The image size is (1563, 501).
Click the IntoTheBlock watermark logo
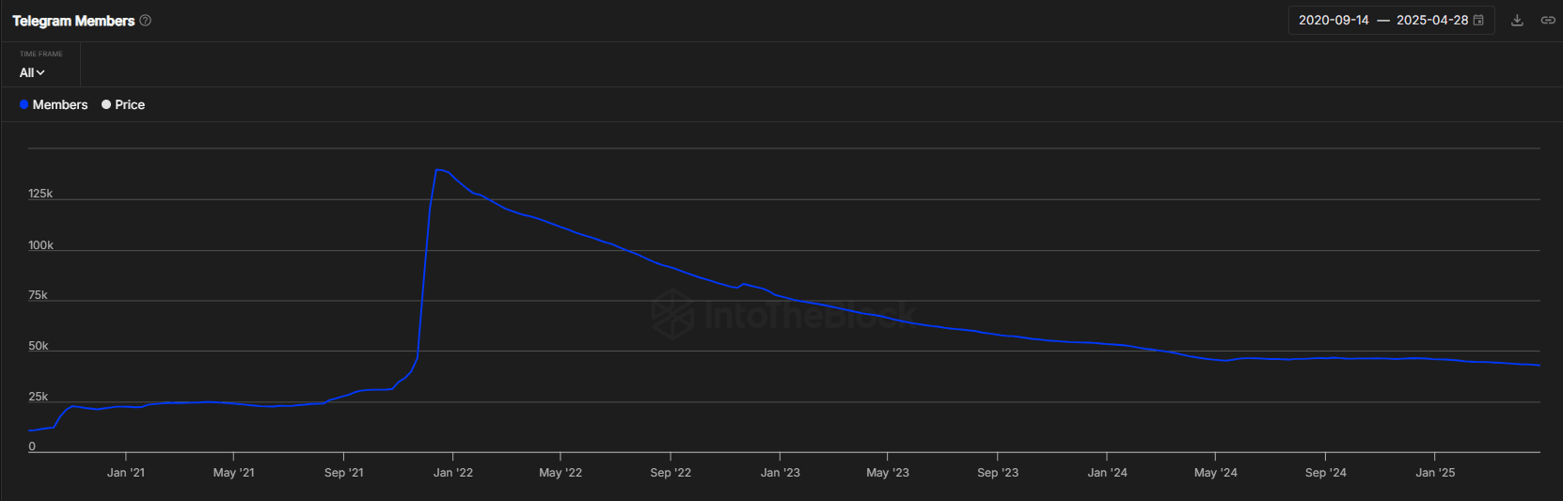pos(673,314)
